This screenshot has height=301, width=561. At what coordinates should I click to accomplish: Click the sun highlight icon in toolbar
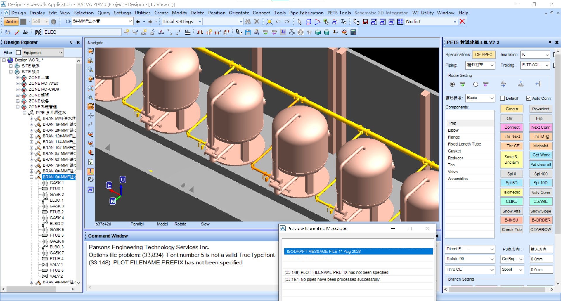tap(269, 22)
